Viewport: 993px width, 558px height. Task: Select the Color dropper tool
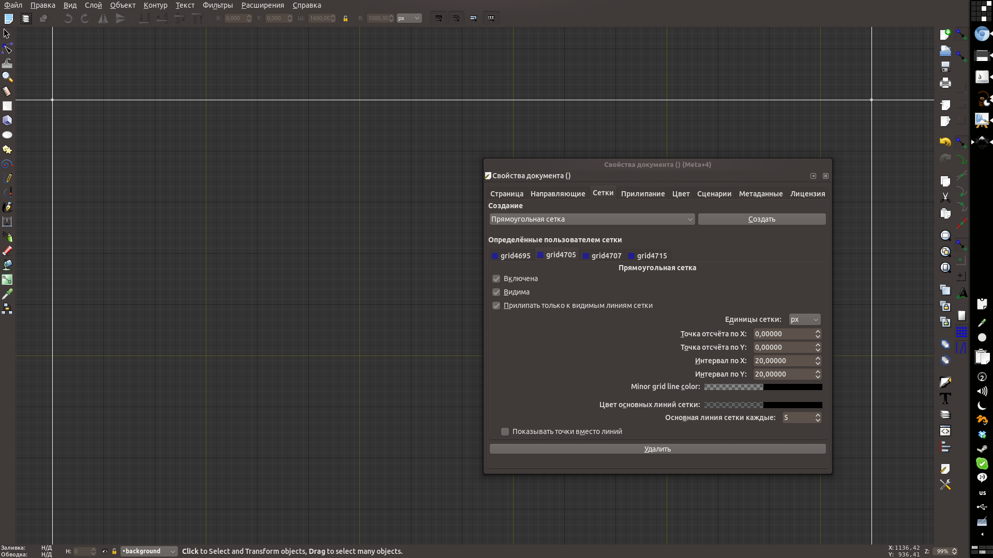pyautogui.click(x=7, y=294)
